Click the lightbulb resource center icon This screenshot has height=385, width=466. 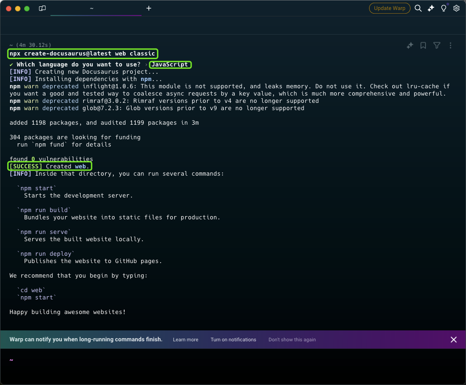(444, 8)
